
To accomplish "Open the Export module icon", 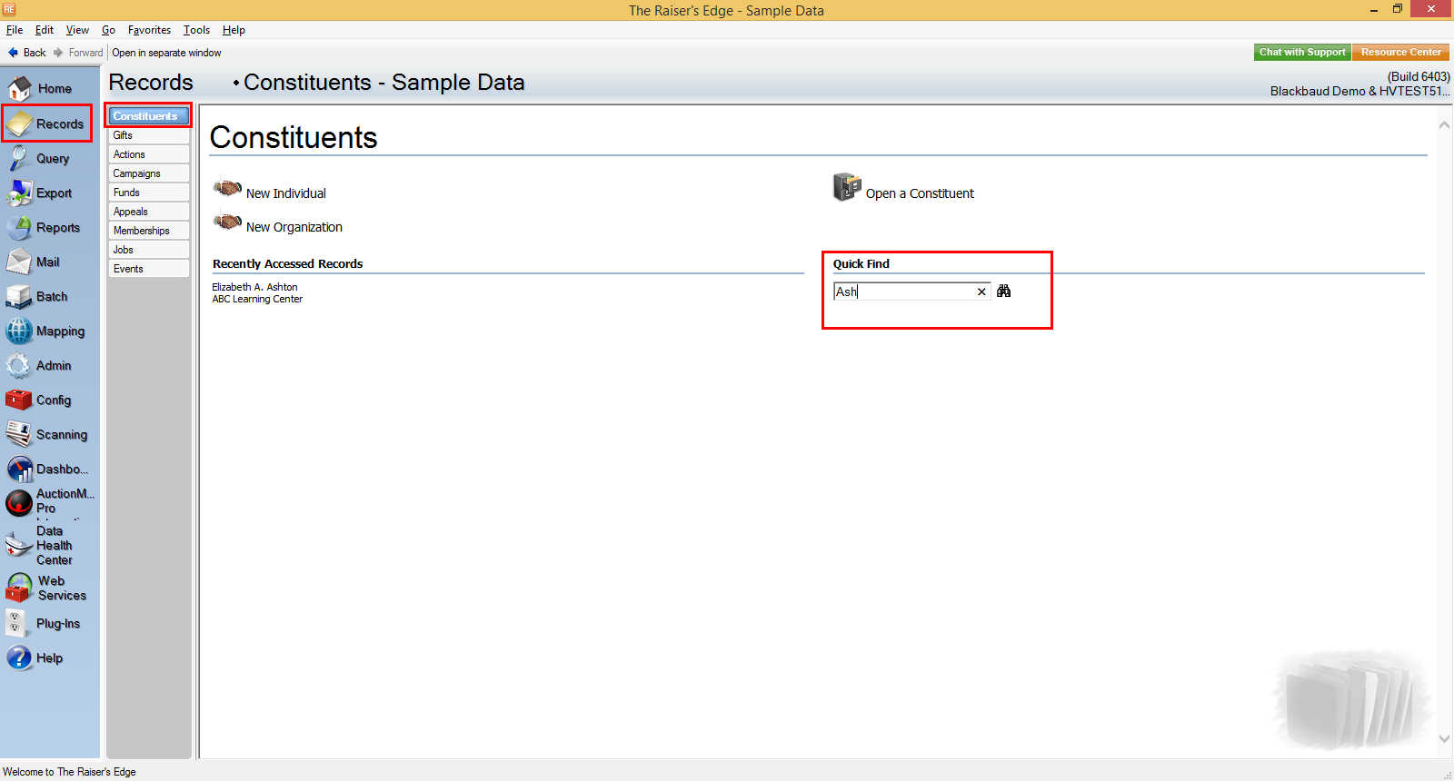I will 18,193.
